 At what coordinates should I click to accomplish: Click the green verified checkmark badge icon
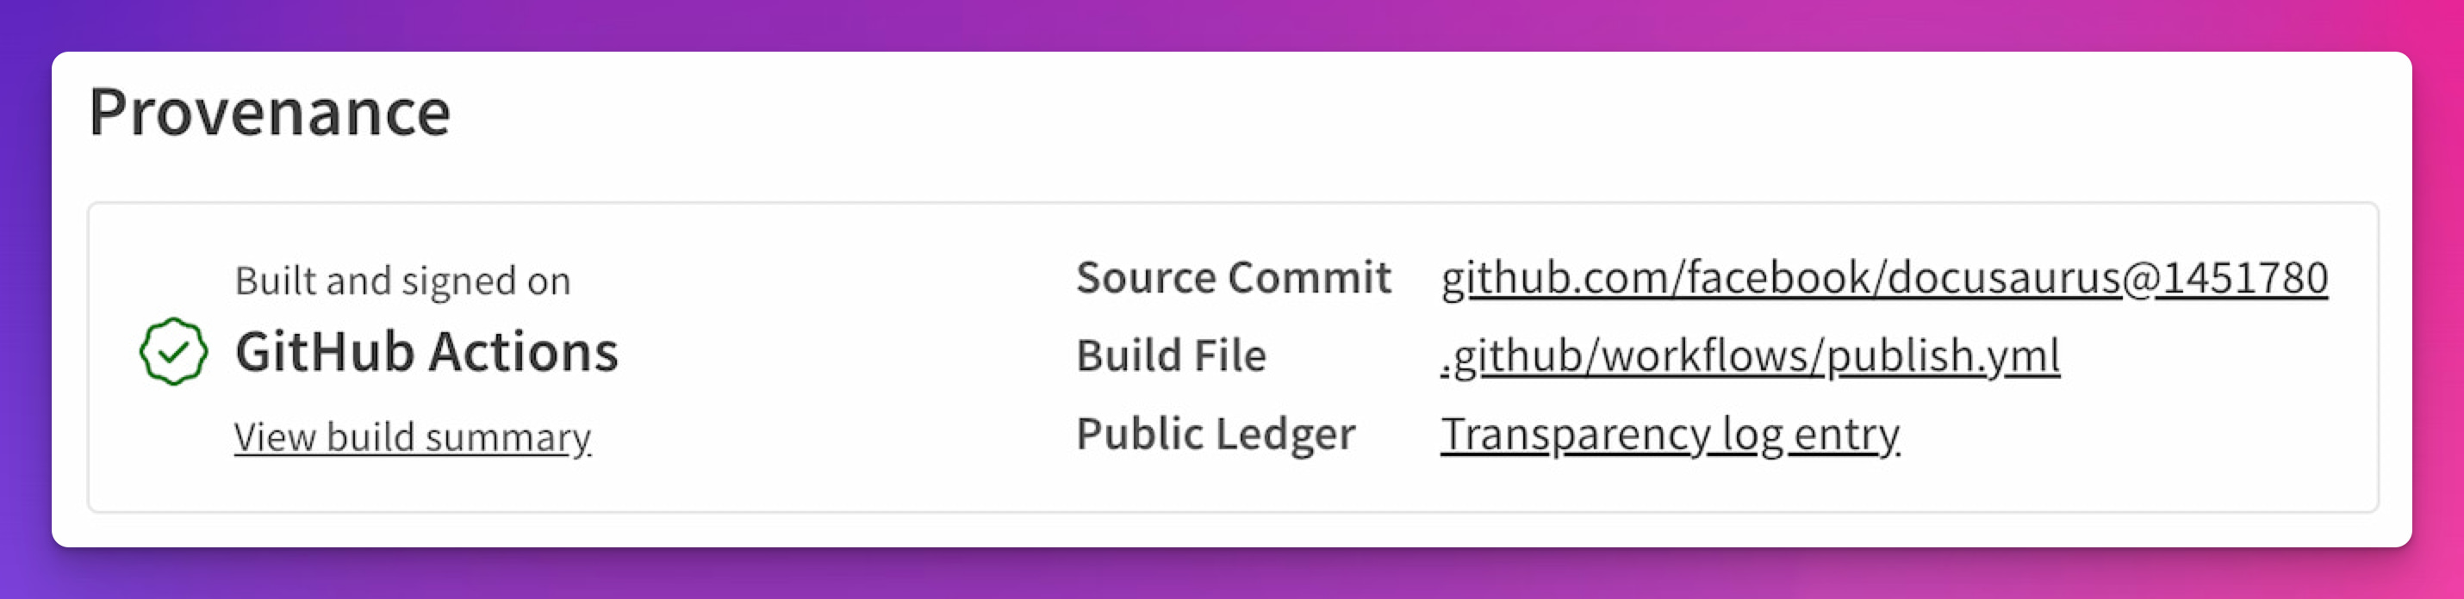[x=172, y=353]
